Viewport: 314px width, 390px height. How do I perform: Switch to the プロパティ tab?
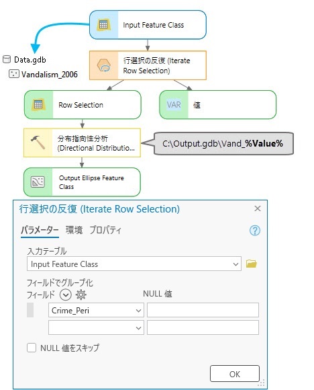105,230
